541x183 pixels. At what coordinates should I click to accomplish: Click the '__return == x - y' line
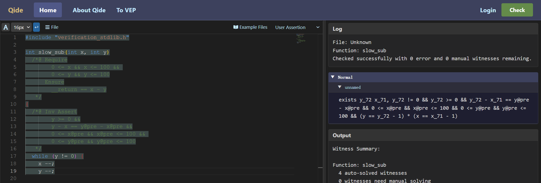[x=79, y=89]
